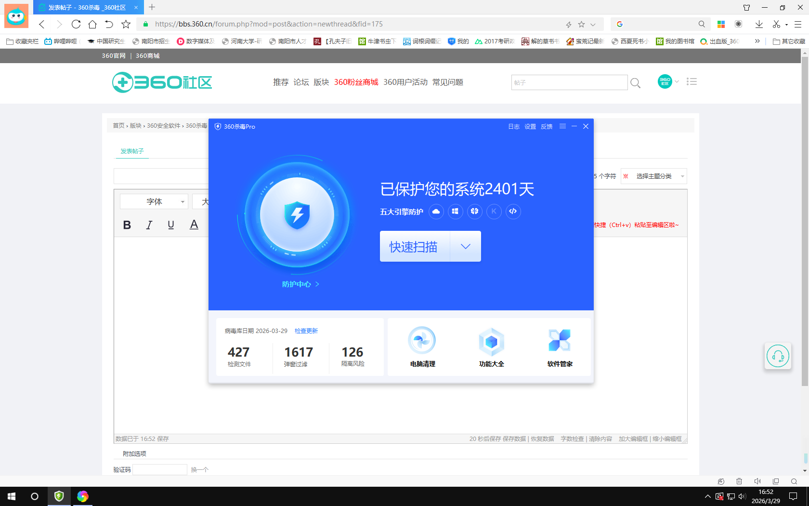Open 功能大全 in 360杀毒Pro
Viewport: 809px width, 506px height.
[x=491, y=346]
